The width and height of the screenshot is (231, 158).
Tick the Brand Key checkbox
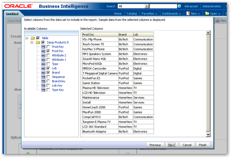(48, 81)
